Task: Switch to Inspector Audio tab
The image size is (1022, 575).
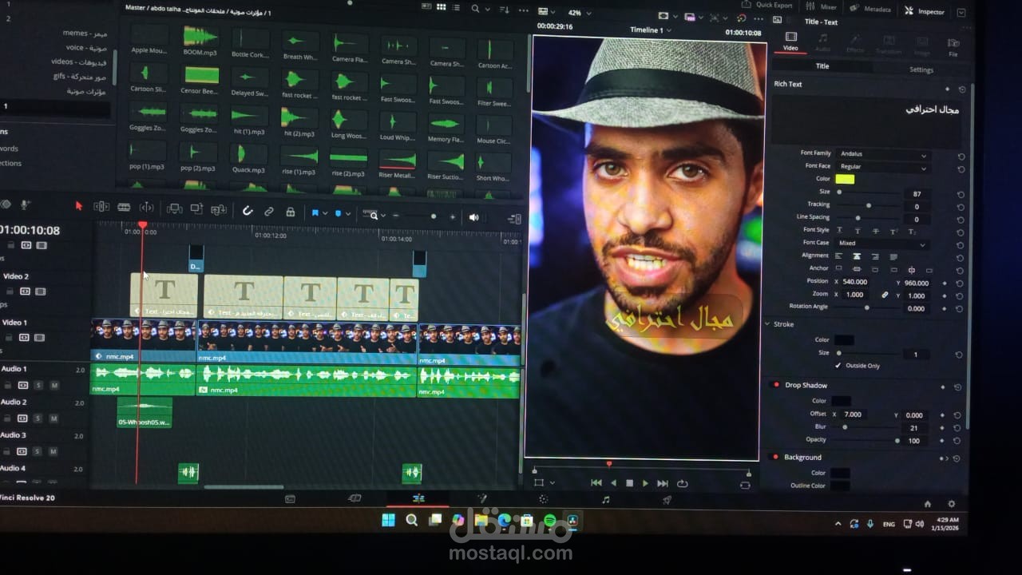Action: coord(822,42)
